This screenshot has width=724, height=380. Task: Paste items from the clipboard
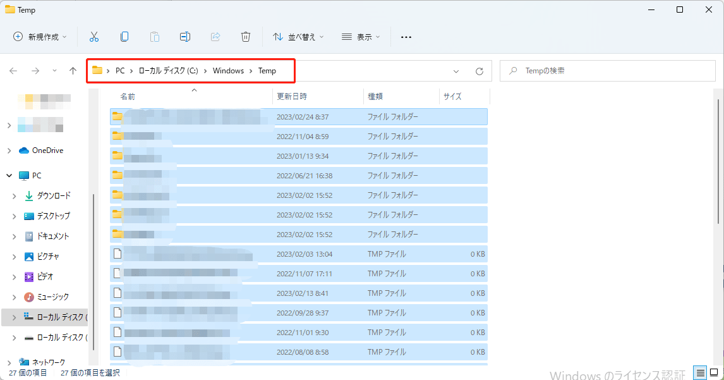155,36
